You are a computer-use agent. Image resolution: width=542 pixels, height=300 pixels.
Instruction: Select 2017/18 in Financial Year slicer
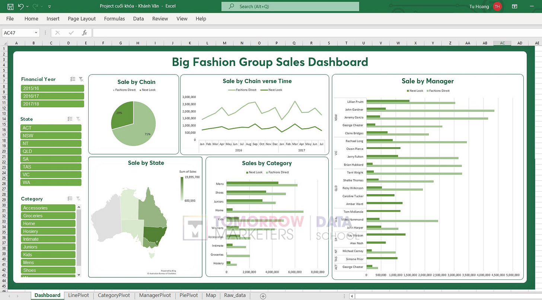52,104
